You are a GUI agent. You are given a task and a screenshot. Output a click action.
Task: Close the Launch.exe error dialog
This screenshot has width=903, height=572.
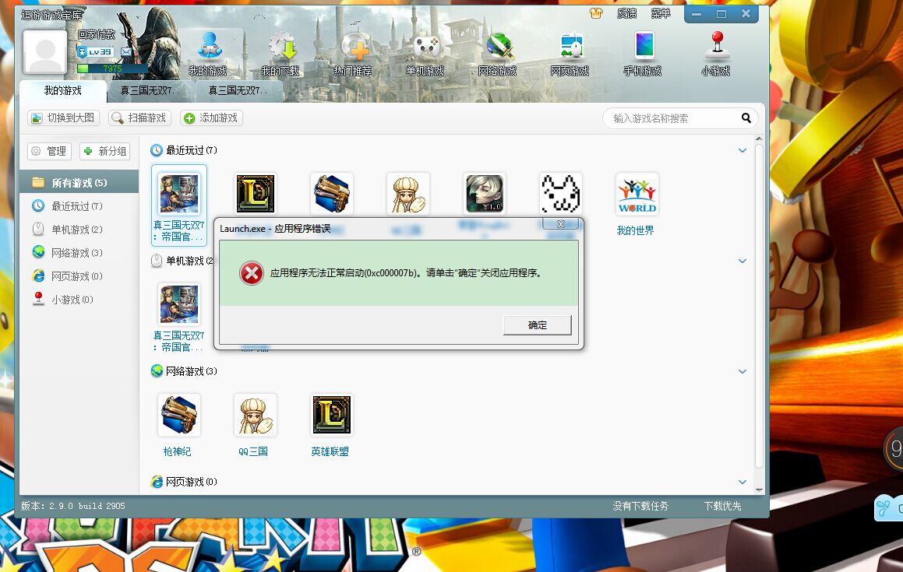point(560,224)
